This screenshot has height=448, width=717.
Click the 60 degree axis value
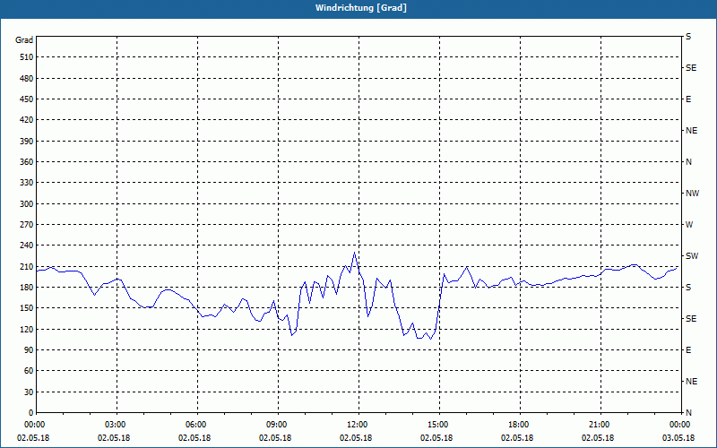point(29,371)
